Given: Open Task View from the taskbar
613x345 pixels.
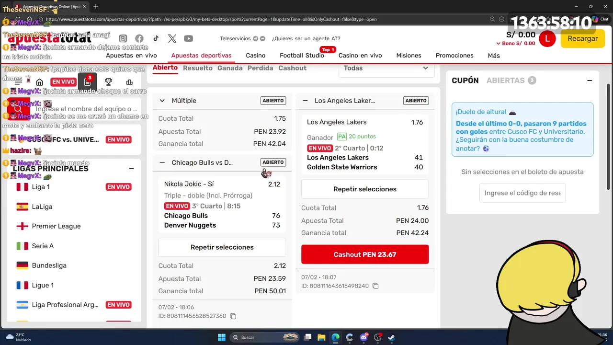Looking at the screenshot, I should [x=308, y=337].
